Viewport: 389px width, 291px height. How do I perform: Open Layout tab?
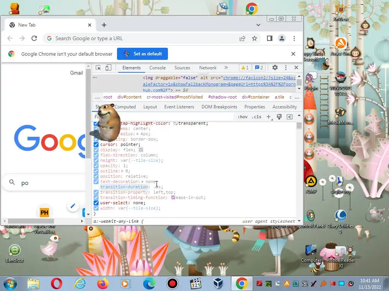pos(150,107)
